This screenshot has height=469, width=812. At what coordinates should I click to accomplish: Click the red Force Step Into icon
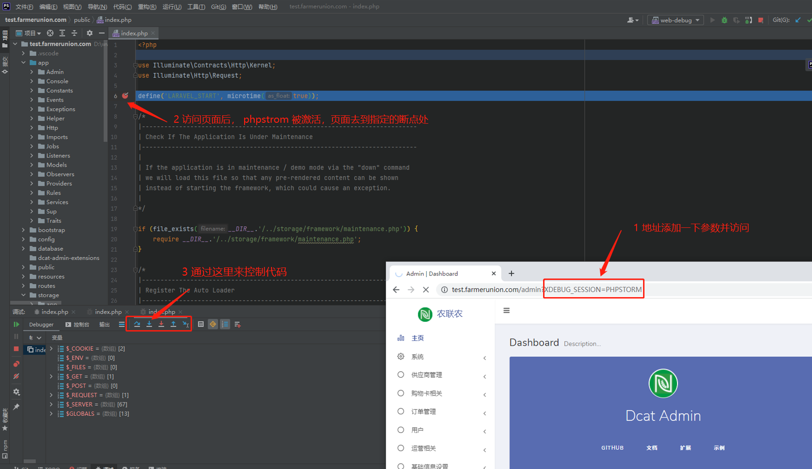click(x=161, y=324)
